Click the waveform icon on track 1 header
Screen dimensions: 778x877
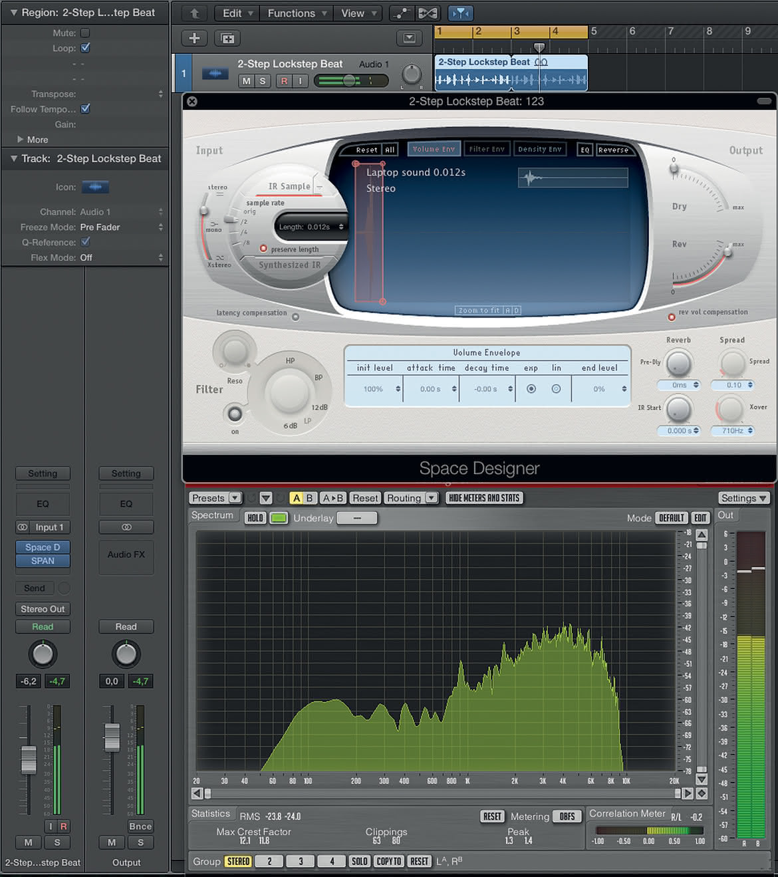click(x=215, y=73)
